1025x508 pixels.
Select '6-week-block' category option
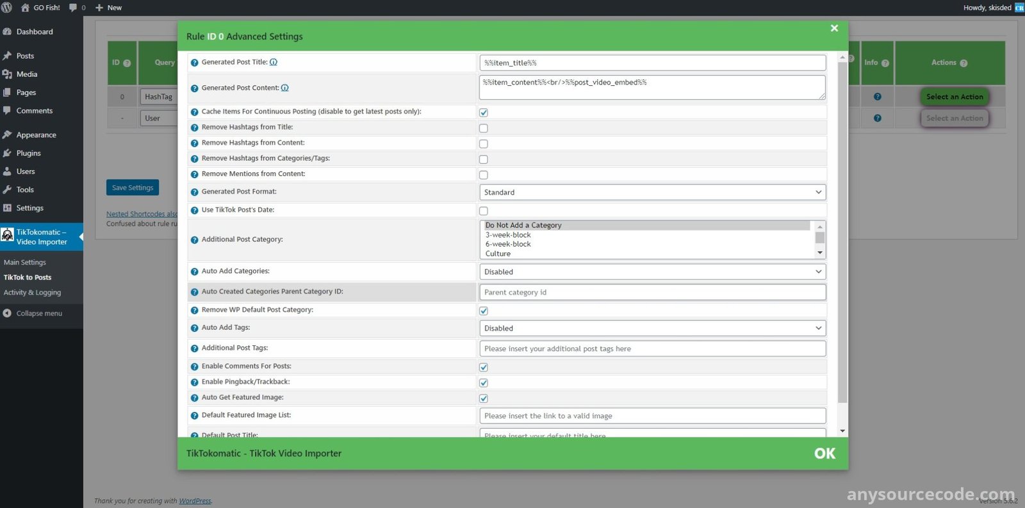coord(647,244)
